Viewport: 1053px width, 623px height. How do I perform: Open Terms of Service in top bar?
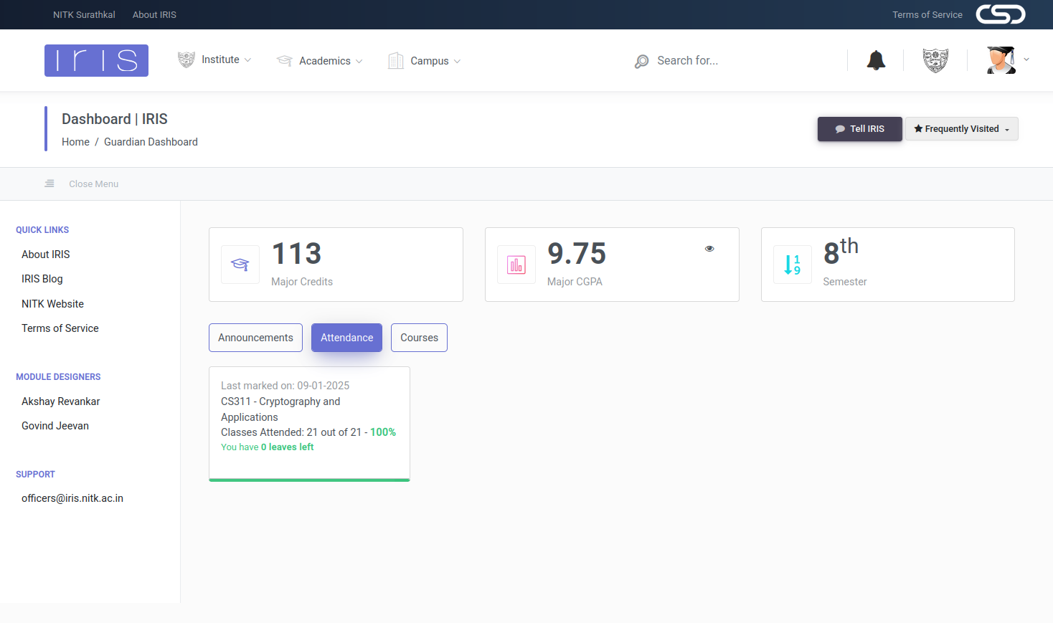coord(927,14)
